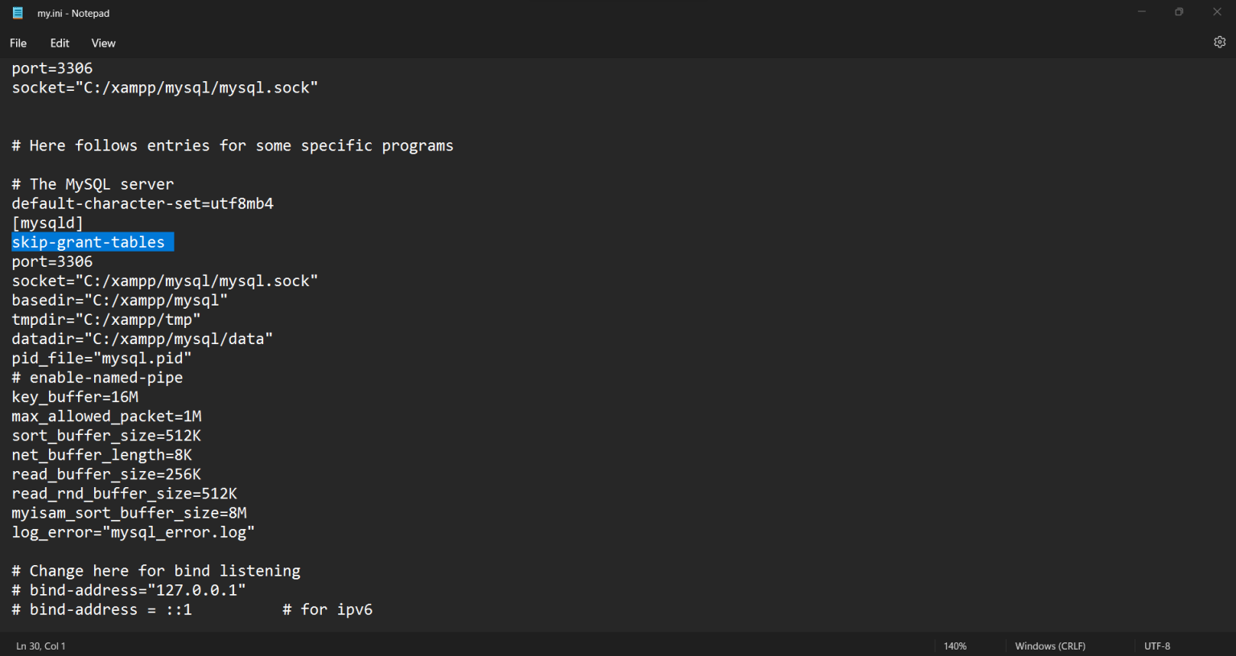1236x656 pixels.
Task: Click the default-character-set=utf8mb4 line
Action: coord(142,203)
